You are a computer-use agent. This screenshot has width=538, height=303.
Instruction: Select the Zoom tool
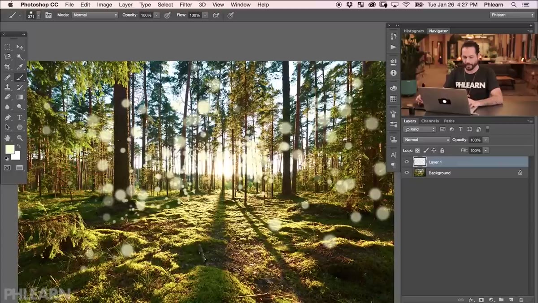click(20, 138)
